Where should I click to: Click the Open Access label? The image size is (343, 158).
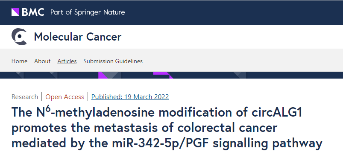click(64, 97)
